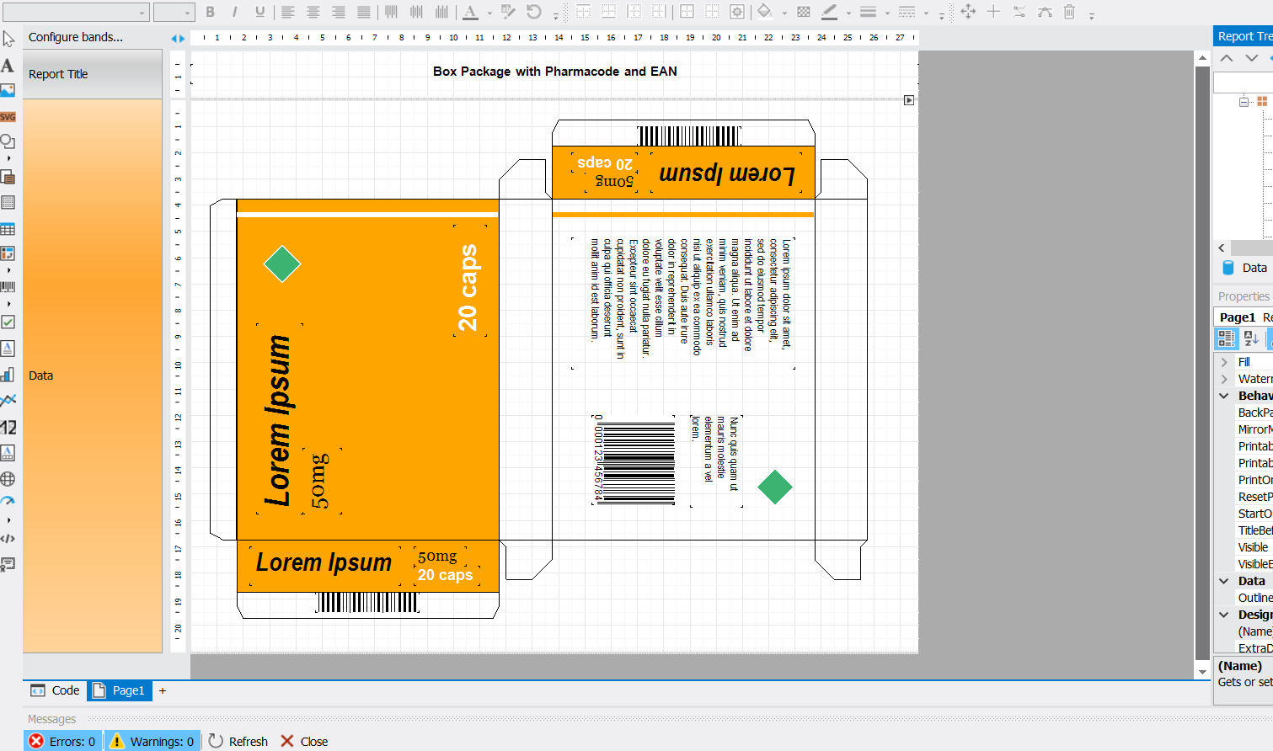Open the fill color dropdown arrow
This screenshot has height=751, width=1273.
coord(784,13)
